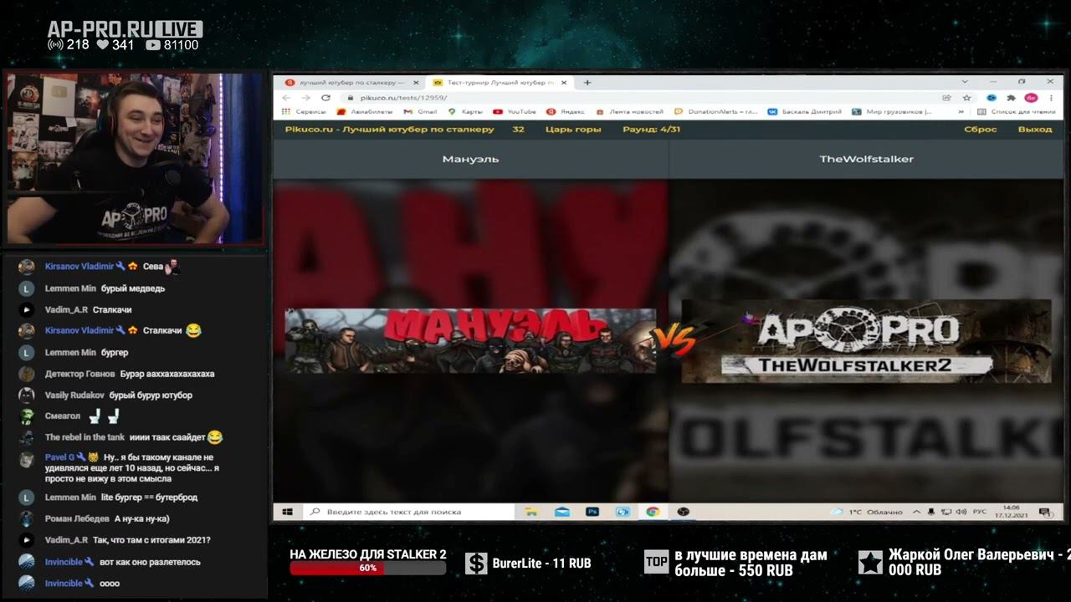1071x602 pixels.
Task: Expand the tab search chevron
Action: click(x=965, y=82)
